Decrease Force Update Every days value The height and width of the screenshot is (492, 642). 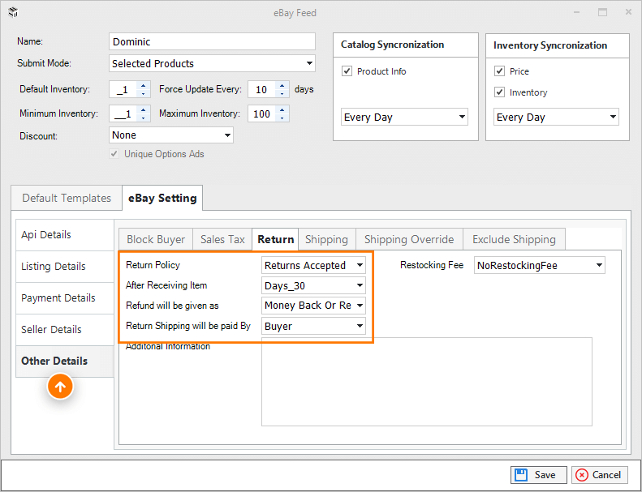pyautogui.click(x=282, y=94)
